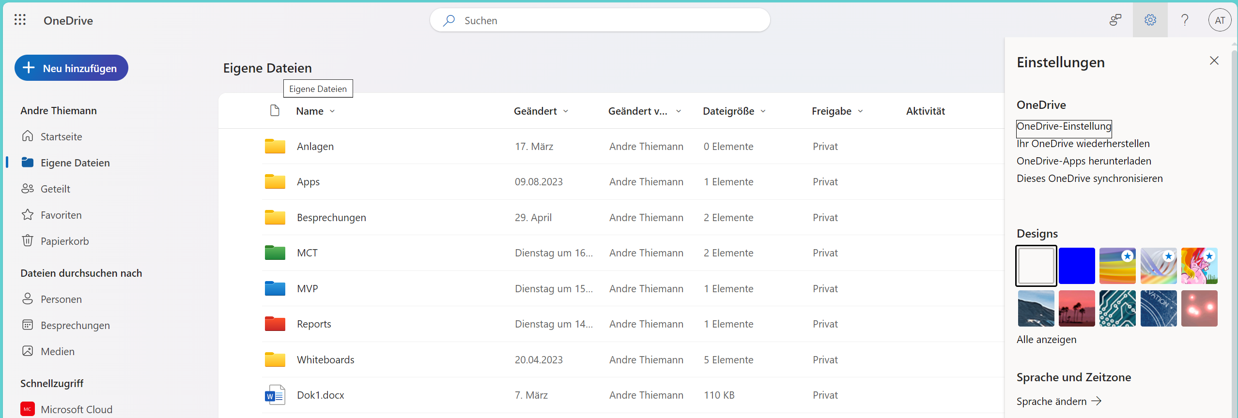Open the OneDrive-Einstellung link
This screenshot has width=1238, height=418.
(1064, 126)
